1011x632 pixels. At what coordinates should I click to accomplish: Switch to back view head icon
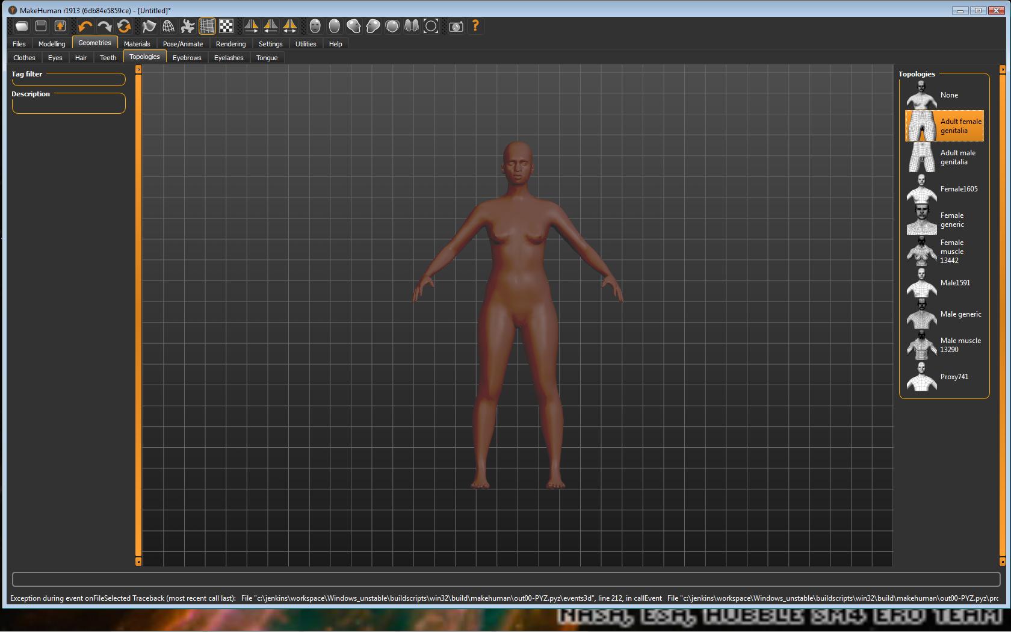335,26
